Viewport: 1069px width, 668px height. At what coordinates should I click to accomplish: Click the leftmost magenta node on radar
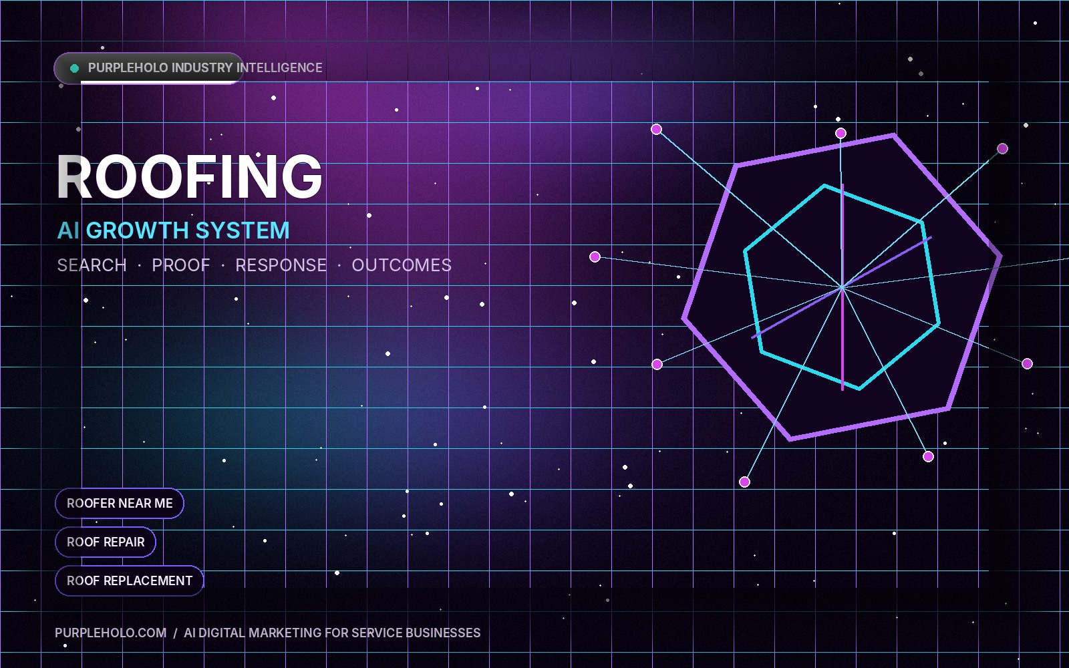pyautogui.click(x=595, y=257)
